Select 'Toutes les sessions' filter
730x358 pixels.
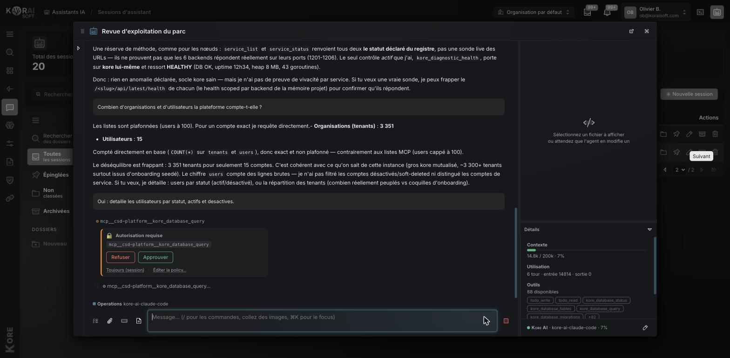click(x=50, y=157)
